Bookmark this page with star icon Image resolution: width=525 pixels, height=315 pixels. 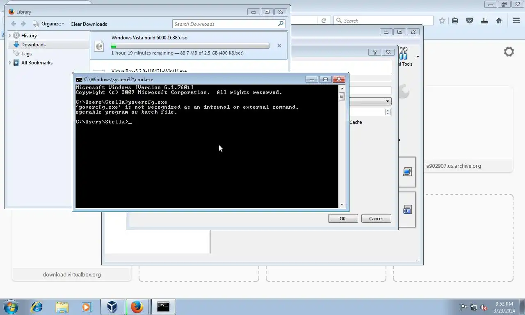coord(442,21)
